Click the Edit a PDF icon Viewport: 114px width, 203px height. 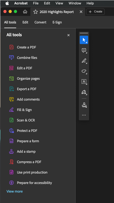pos(12,68)
